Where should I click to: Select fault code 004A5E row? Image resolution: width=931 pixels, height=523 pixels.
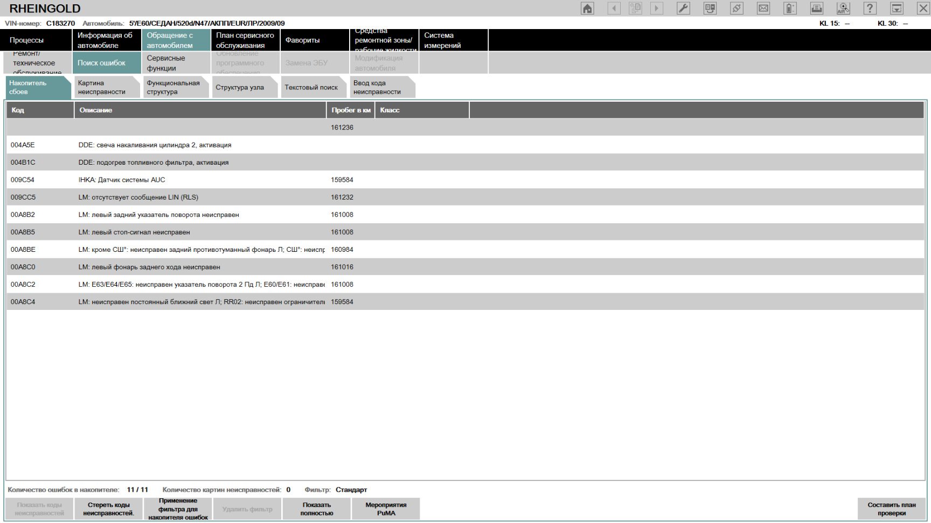[x=465, y=145]
